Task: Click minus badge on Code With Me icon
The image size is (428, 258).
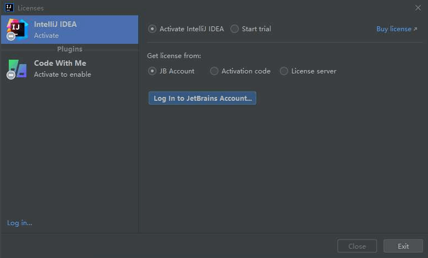Action: coord(11,75)
